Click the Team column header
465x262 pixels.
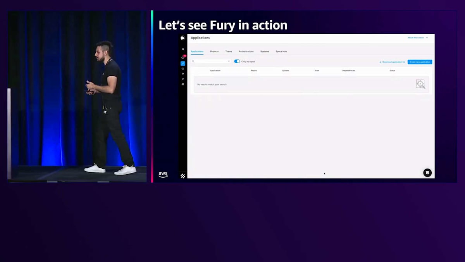[317, 71]
